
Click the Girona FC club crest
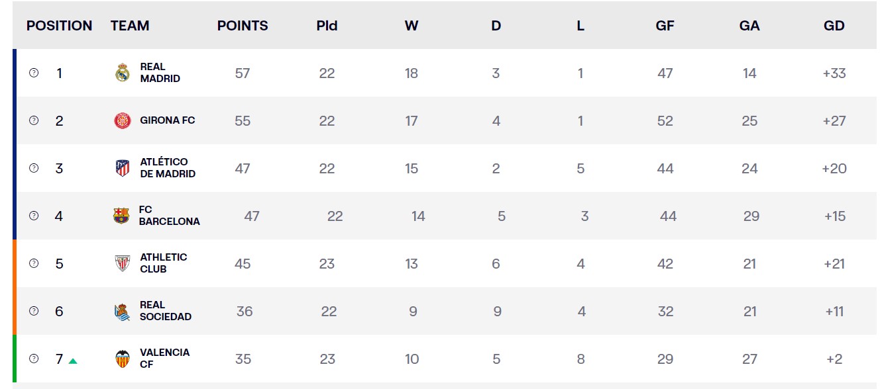(x=123, y=120)
